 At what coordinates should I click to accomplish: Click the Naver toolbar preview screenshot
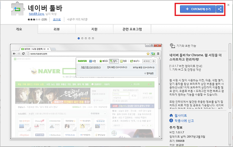(x=86, y=92)
